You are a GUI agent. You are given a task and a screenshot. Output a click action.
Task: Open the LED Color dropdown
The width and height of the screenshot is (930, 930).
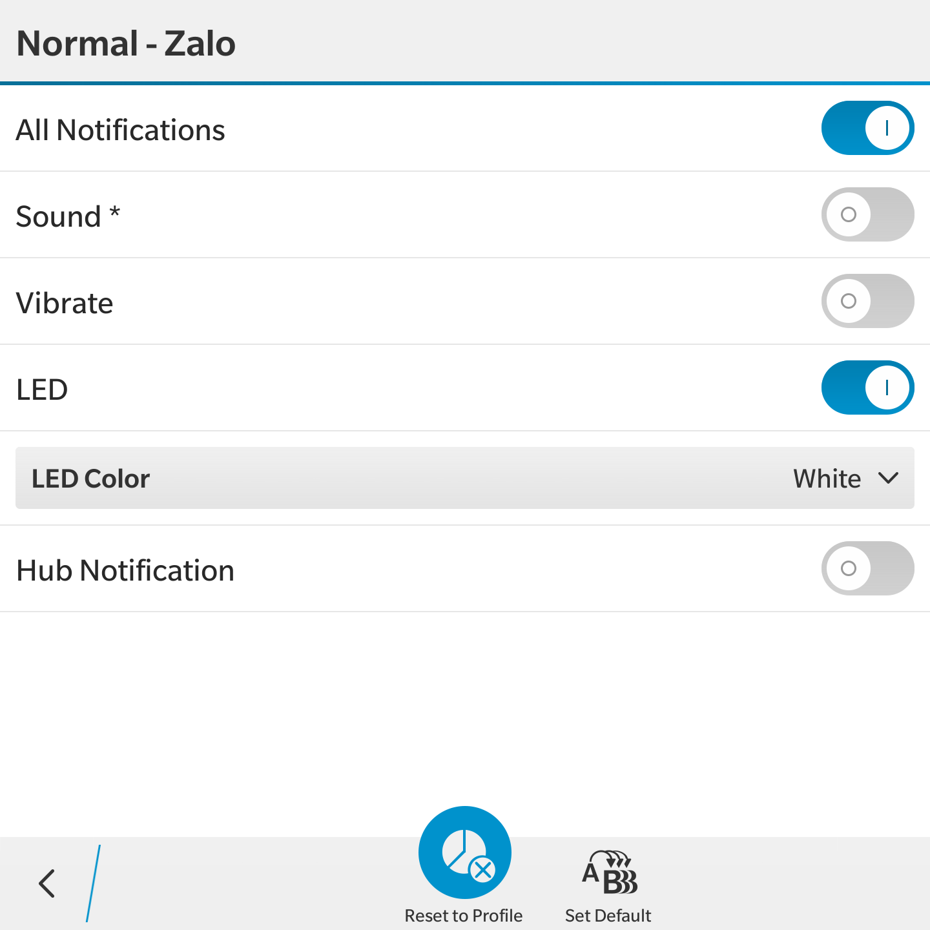pyautogui.click(x=465, y=478)
